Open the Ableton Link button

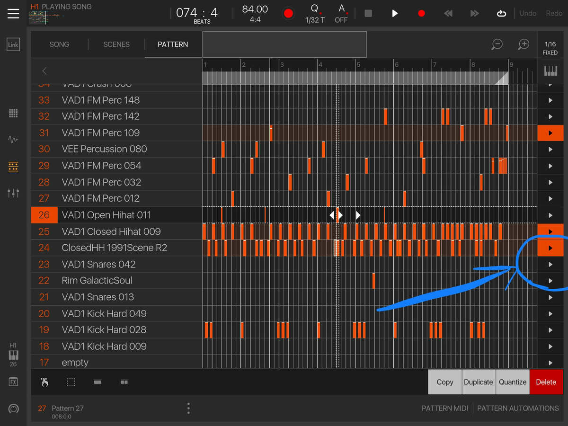13,45
